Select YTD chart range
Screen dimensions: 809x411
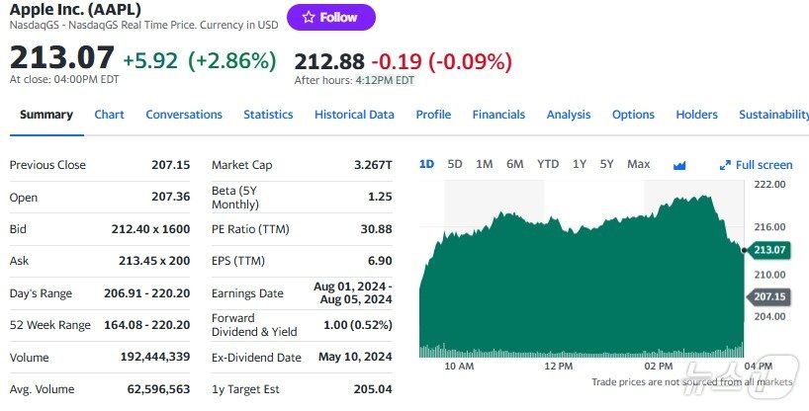(x=548, y=164)
